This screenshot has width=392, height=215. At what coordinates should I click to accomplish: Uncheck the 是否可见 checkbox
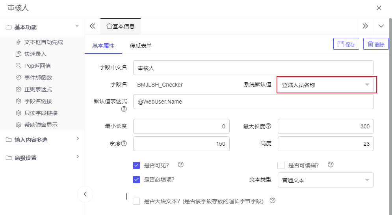(x=137, y=165)
